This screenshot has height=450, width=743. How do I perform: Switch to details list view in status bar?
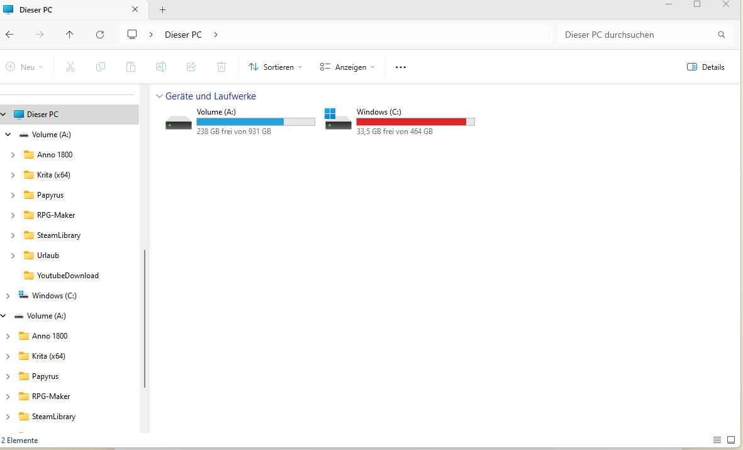[x=717, y=440]
